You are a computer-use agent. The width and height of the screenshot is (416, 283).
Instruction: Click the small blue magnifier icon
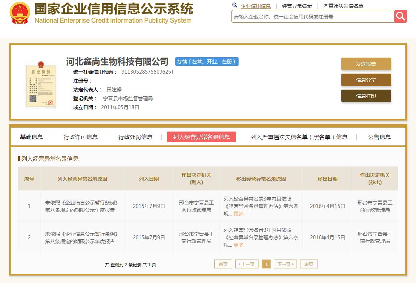click(235, 5)
